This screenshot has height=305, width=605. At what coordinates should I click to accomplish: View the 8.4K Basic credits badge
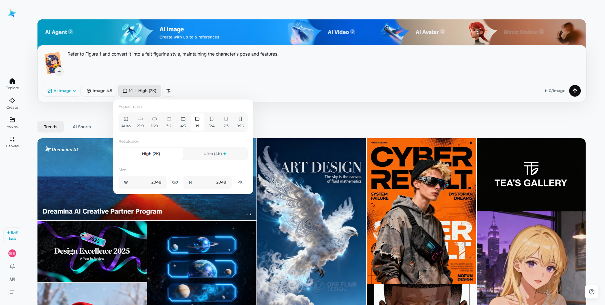point(12,236)
